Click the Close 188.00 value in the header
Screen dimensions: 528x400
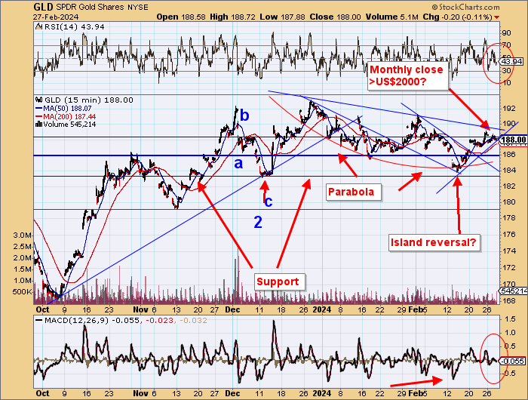(x=335, y=17)
